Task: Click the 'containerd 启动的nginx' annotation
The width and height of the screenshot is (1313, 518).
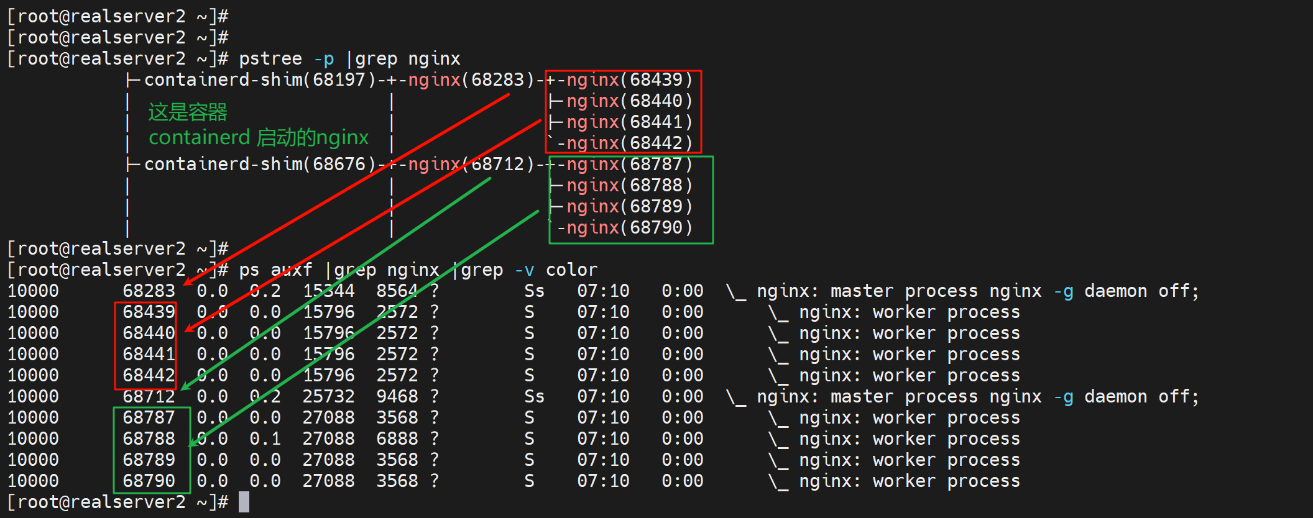Action: point(259,137)
